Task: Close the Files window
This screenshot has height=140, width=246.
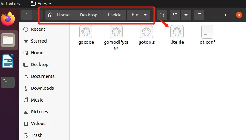Action: point(239,15)
